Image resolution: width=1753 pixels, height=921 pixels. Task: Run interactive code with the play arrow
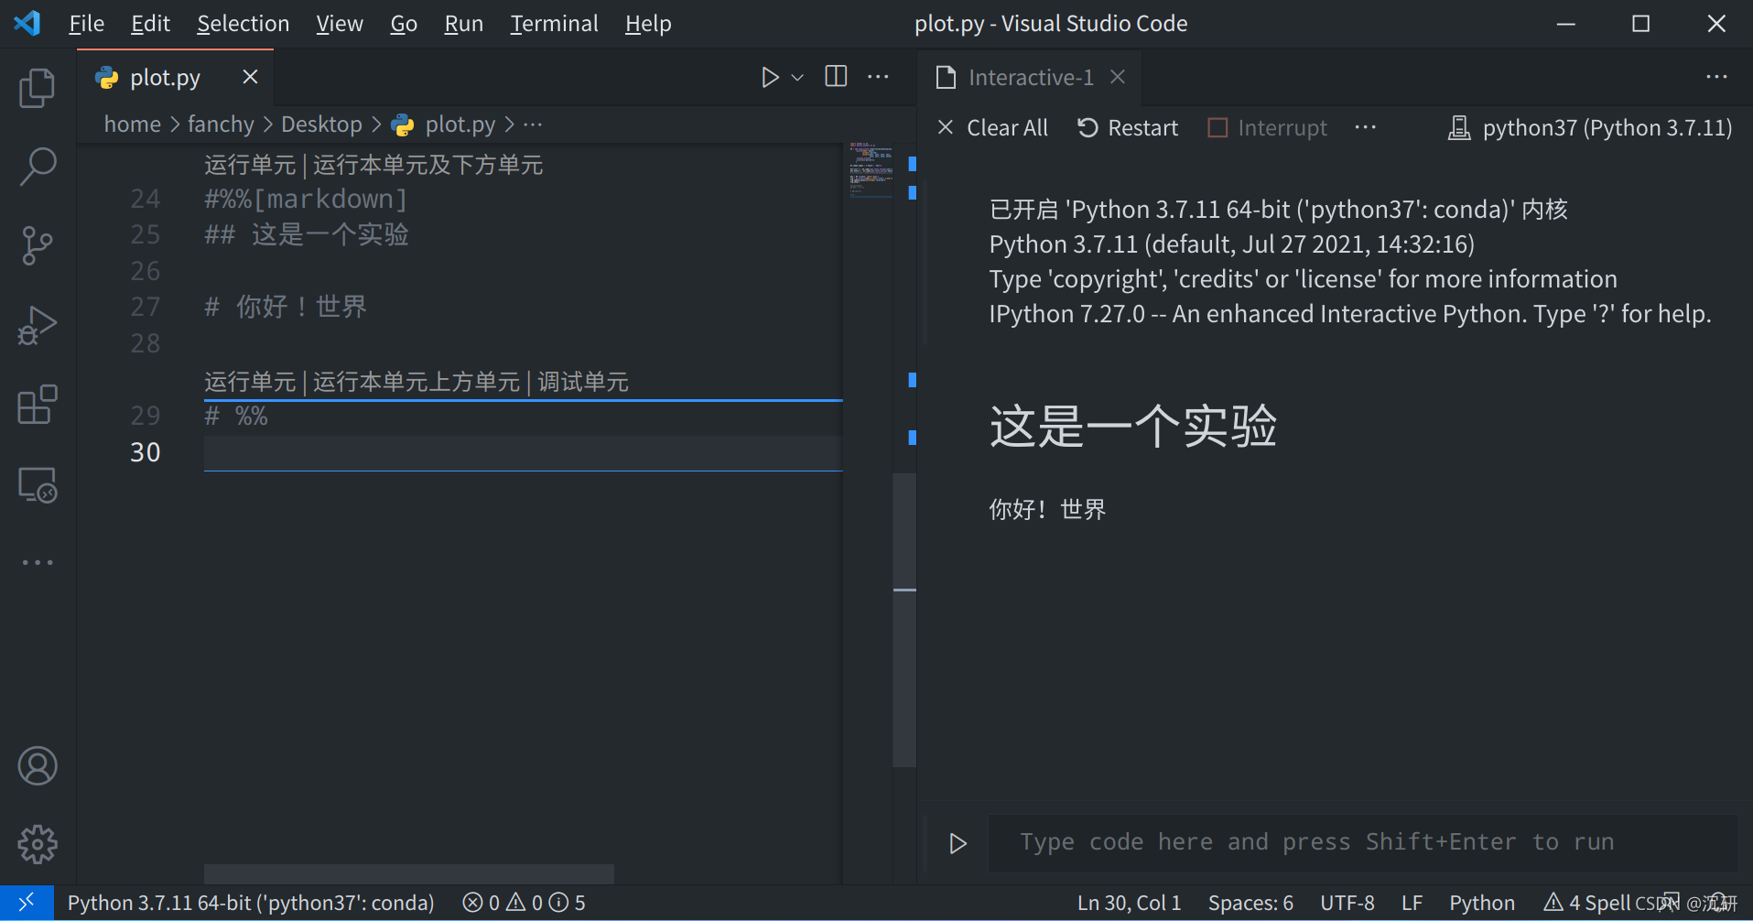[x=957, y=842]
